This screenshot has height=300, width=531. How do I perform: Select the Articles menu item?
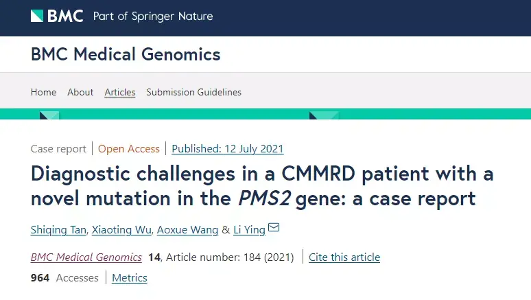tap(120, 92)
